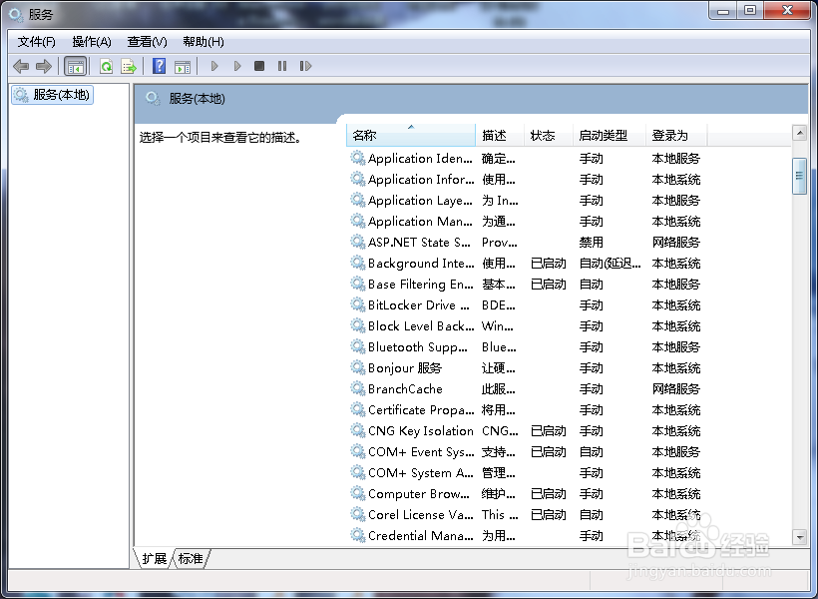Screen dimensions: 818x599
Task: Toggle the console tree show/hide icon
Action: click(x=75, y=66)
